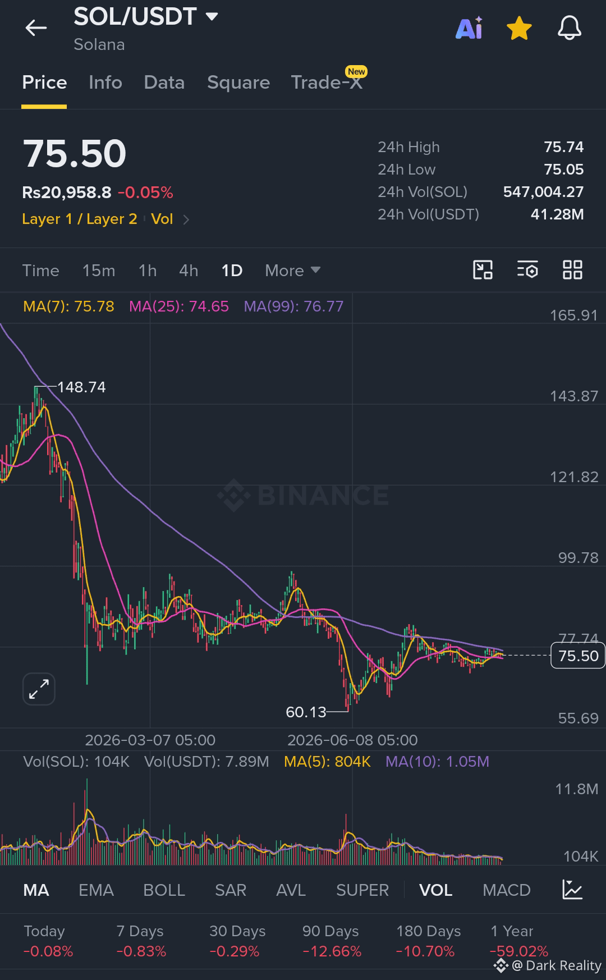Click the 148.74 high marker on chart
Image resolution: width=606 pixels, height=980 pixels.
[x=81, y=387]
